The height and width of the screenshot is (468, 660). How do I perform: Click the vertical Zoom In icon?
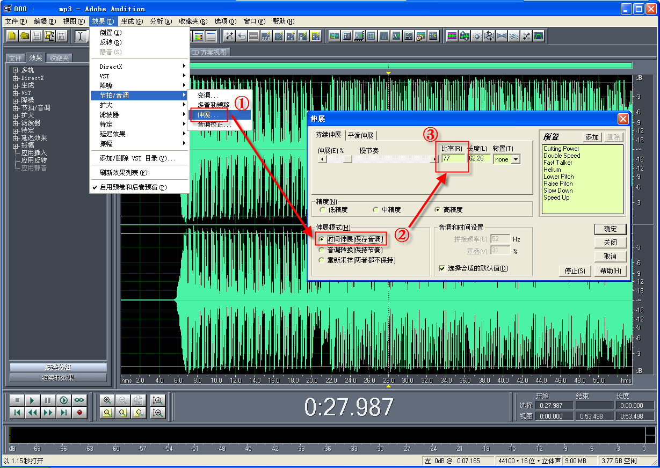(x=158, y=400)
